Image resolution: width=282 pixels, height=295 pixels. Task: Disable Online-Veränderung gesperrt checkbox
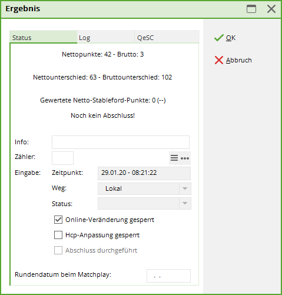pyautogui.click(x=58, y=220)
